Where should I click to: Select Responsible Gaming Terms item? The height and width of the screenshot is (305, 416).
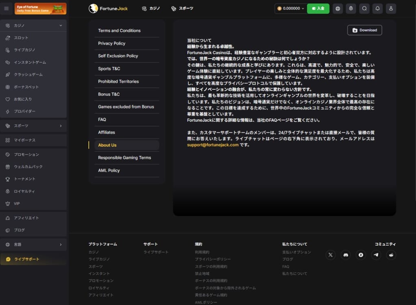pyautogui.click(x=127, y=158)
